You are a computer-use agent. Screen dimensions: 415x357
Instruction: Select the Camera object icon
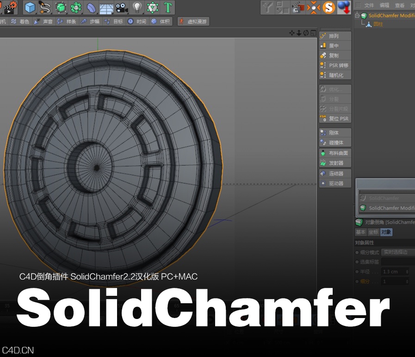[122, 7]
